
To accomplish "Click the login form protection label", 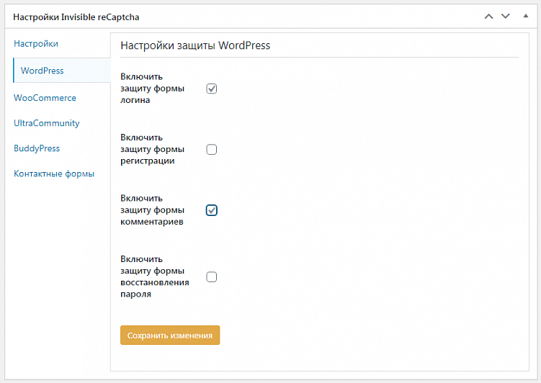I will tap(153, 89).
